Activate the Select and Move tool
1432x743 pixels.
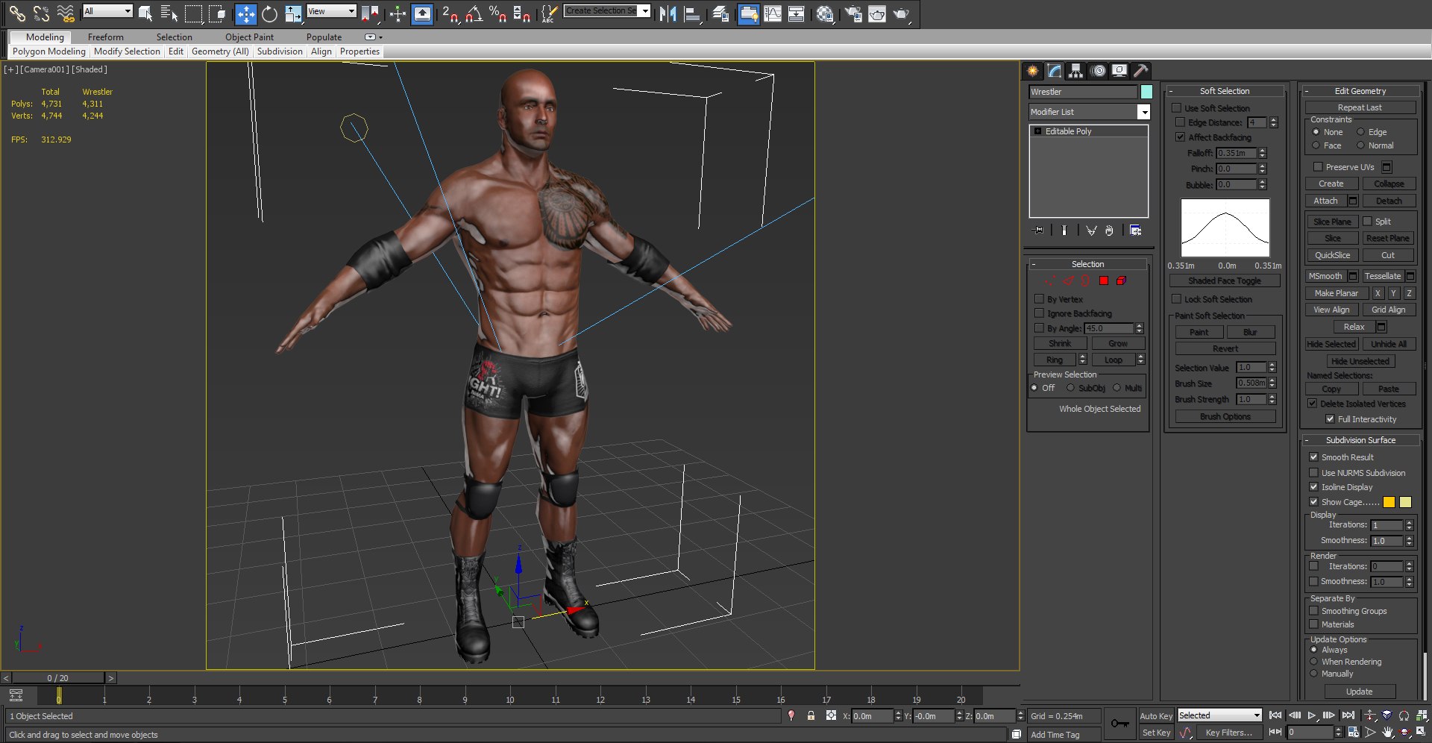pyautogui.click(x=245, y=13)
